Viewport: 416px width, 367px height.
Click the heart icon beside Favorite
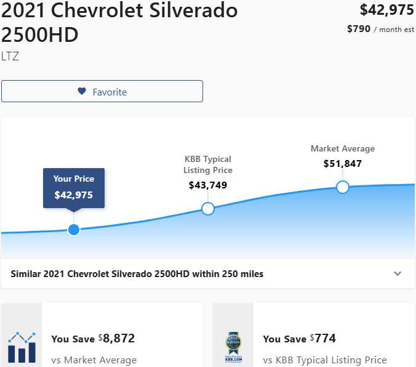(82, 91)
